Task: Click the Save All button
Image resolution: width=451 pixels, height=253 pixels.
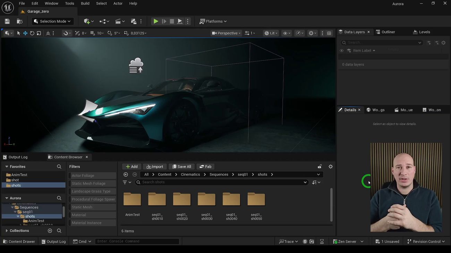Action: (x=182, y=166)
